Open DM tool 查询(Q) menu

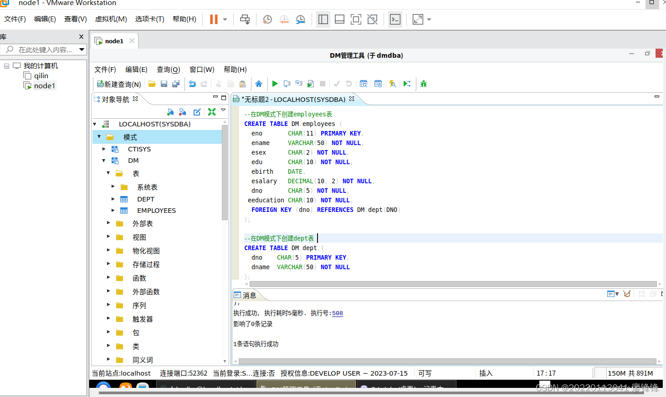(168, 69)
